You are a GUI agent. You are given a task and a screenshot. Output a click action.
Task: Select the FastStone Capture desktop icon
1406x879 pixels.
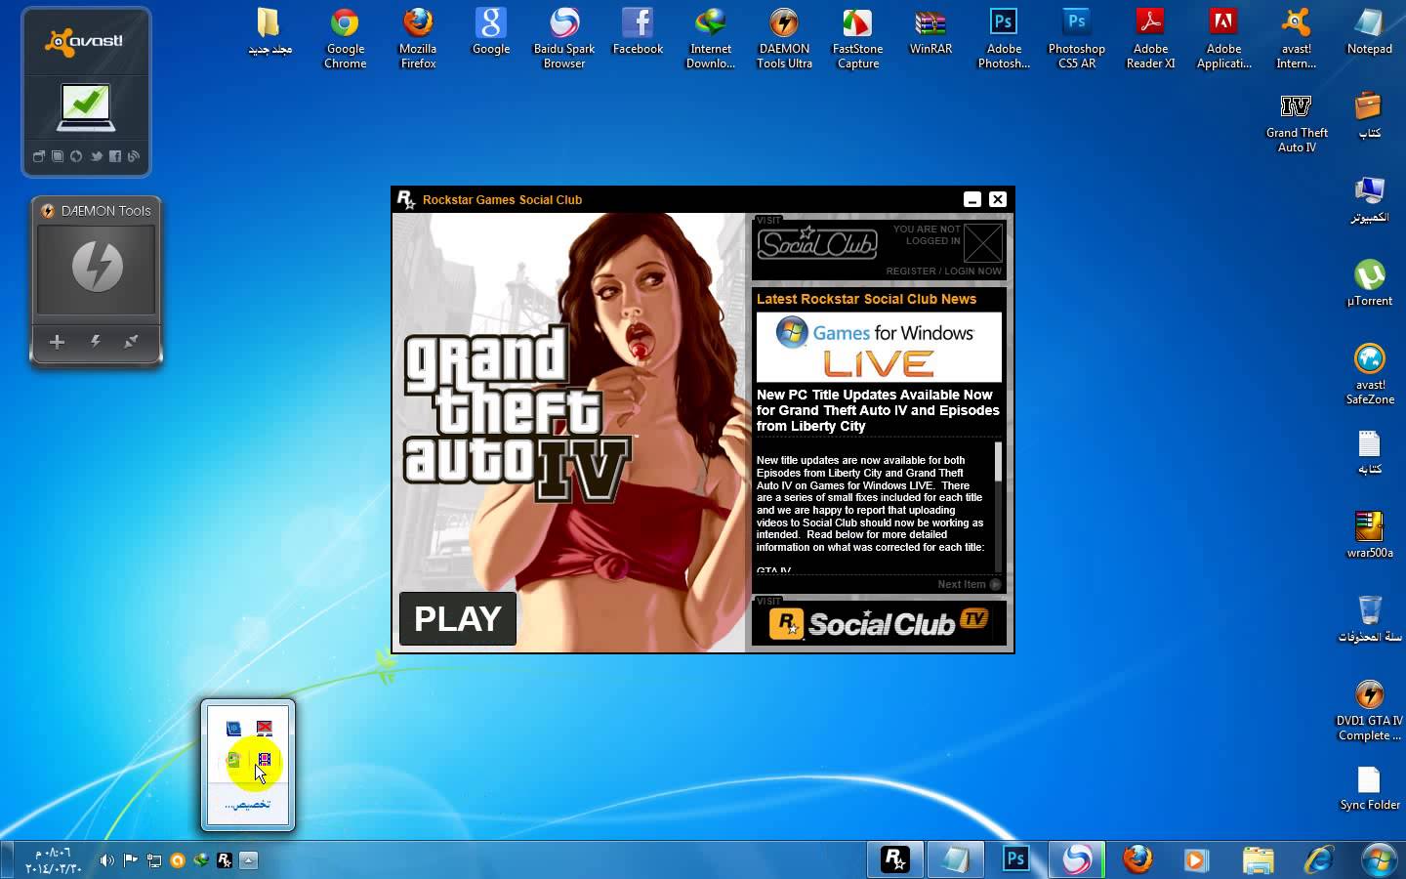coord(857,39)
